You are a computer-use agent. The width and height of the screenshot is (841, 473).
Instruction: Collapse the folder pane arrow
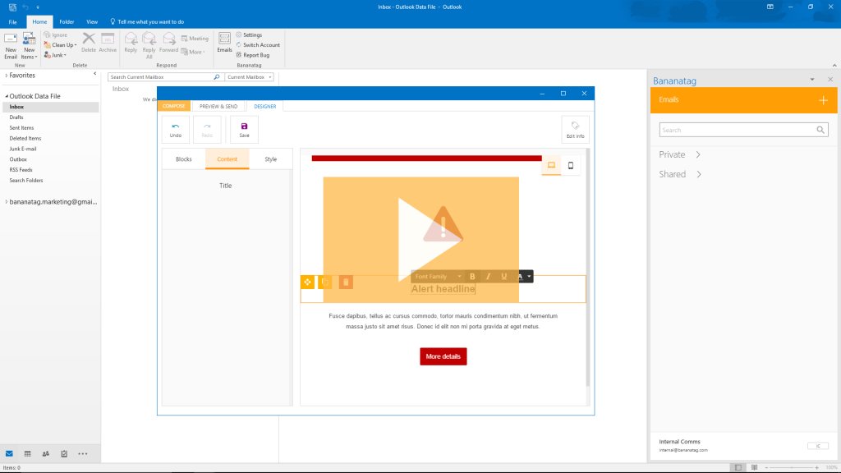pos(95,74)
